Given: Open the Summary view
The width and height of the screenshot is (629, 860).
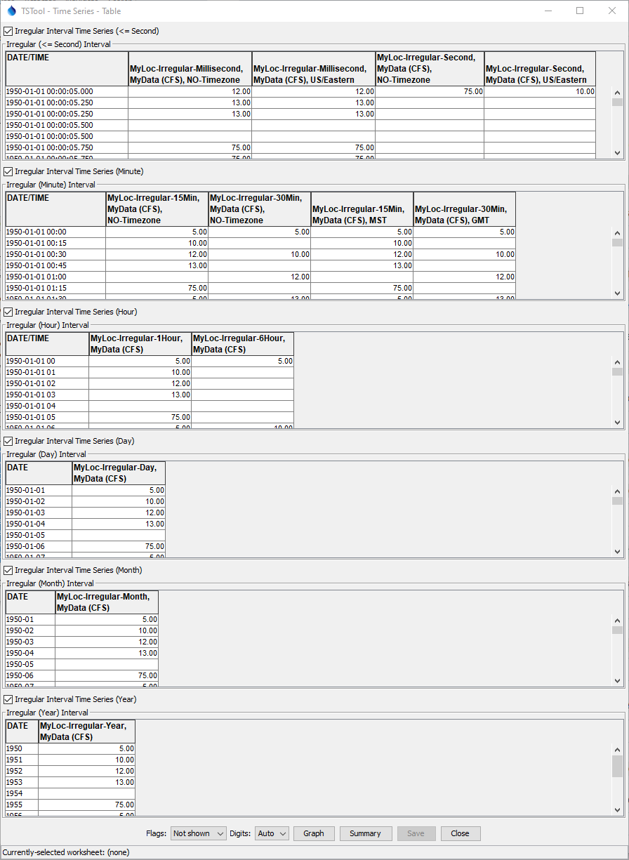Looking at the screenshot, I should click(366, 833).
